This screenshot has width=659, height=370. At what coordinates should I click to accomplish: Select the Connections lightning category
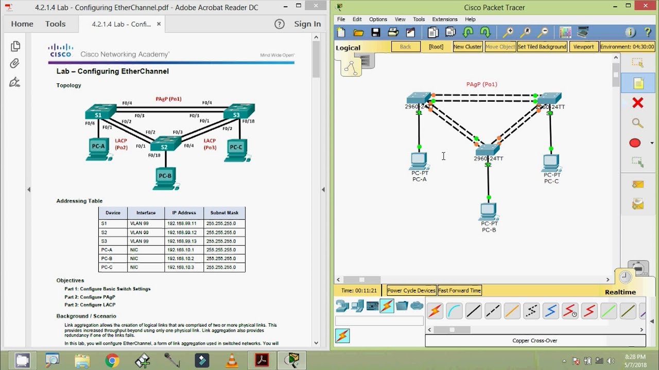[387, 306]
